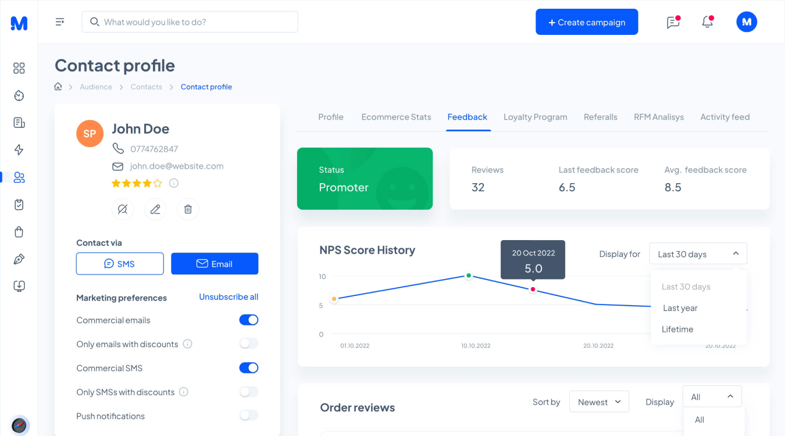Collapse the sidebar with hamburger icon
The height and width of the screenshot is (436, 785).
pos(60,22)
